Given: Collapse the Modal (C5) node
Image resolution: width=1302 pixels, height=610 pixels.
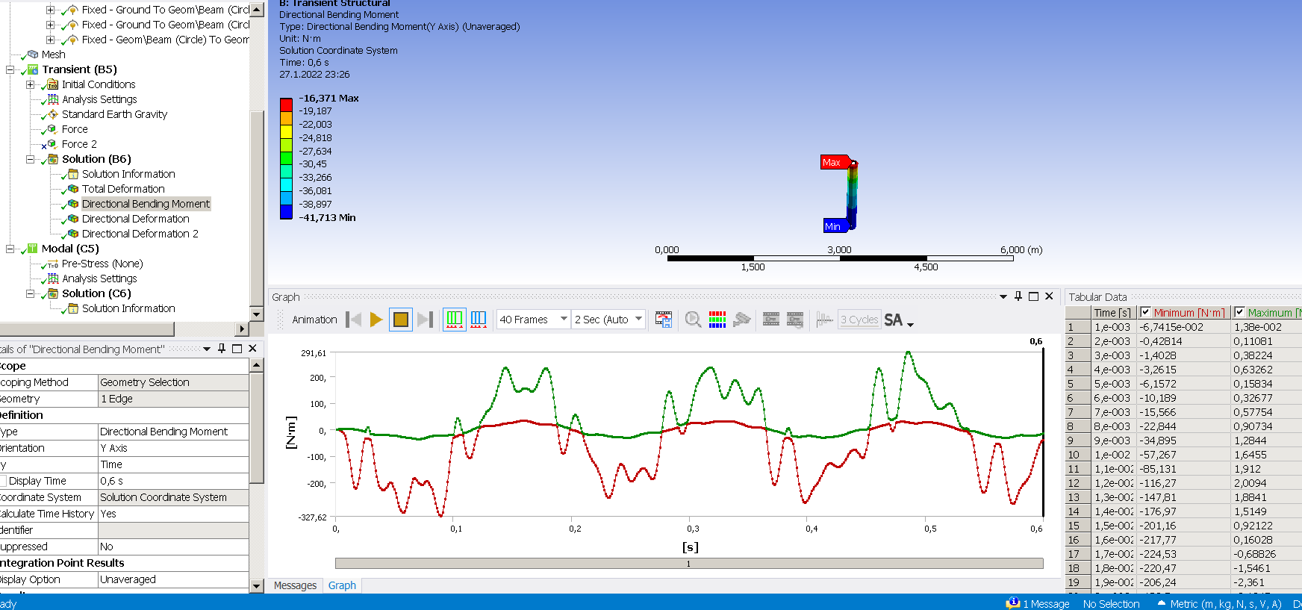Looking at the screenshot, I should point(10,249).
